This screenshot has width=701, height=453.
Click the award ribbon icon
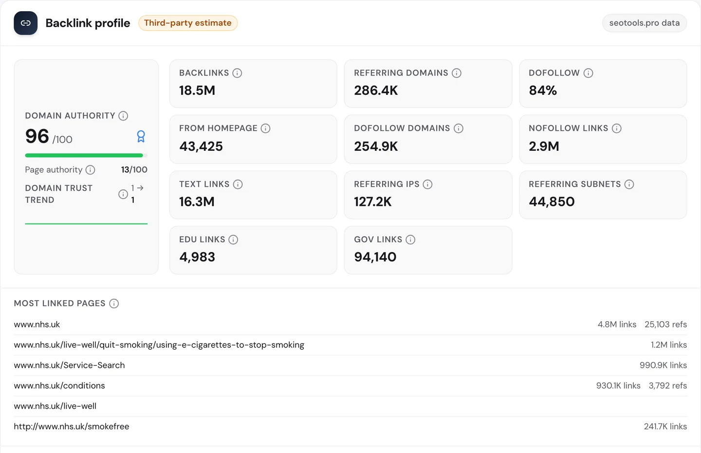141,136
